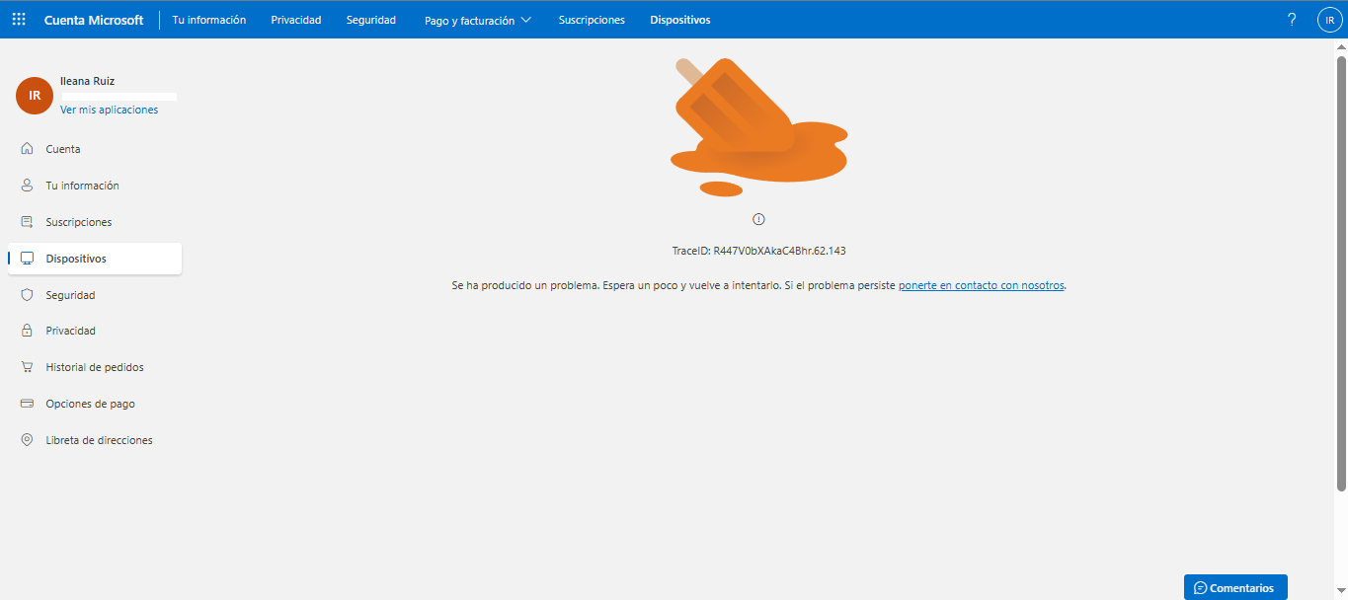Select the Libreta de direcciones pin icon

pyautogui.click(x=27, y=439)
